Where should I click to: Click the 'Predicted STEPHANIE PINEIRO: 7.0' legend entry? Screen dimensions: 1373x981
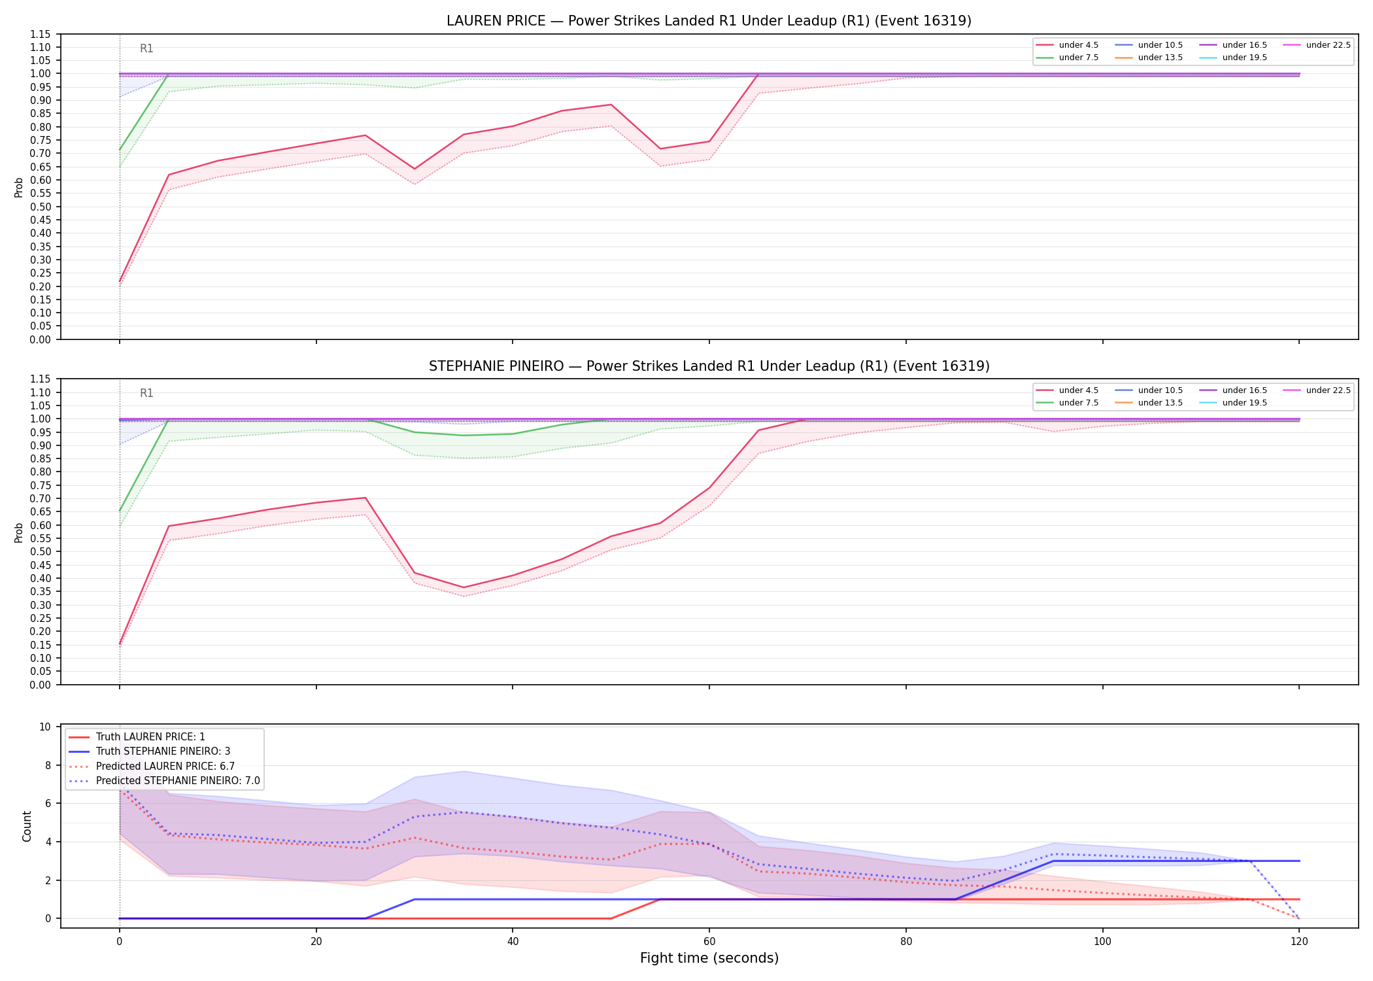pos(165,781)
